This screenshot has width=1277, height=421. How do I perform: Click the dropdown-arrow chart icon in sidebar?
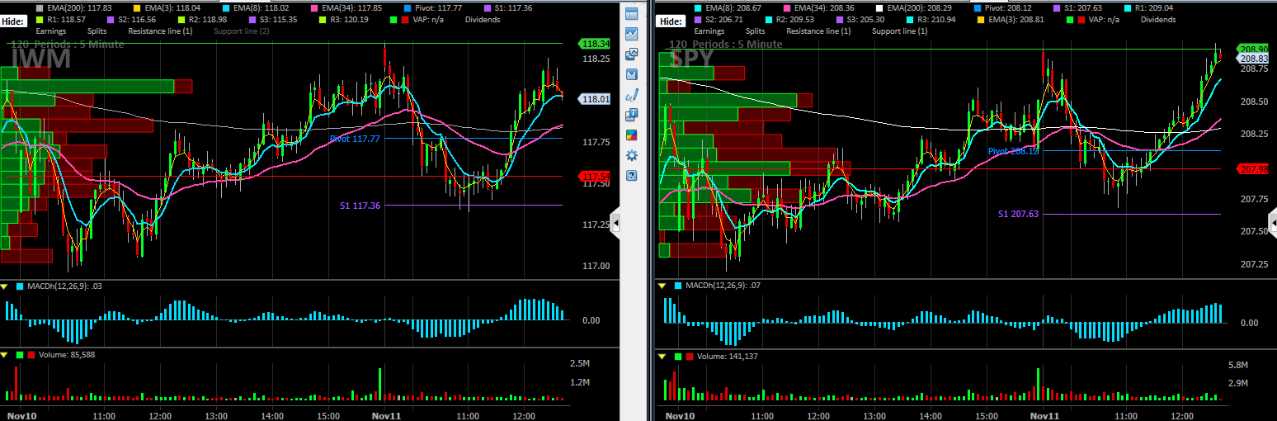632,74
